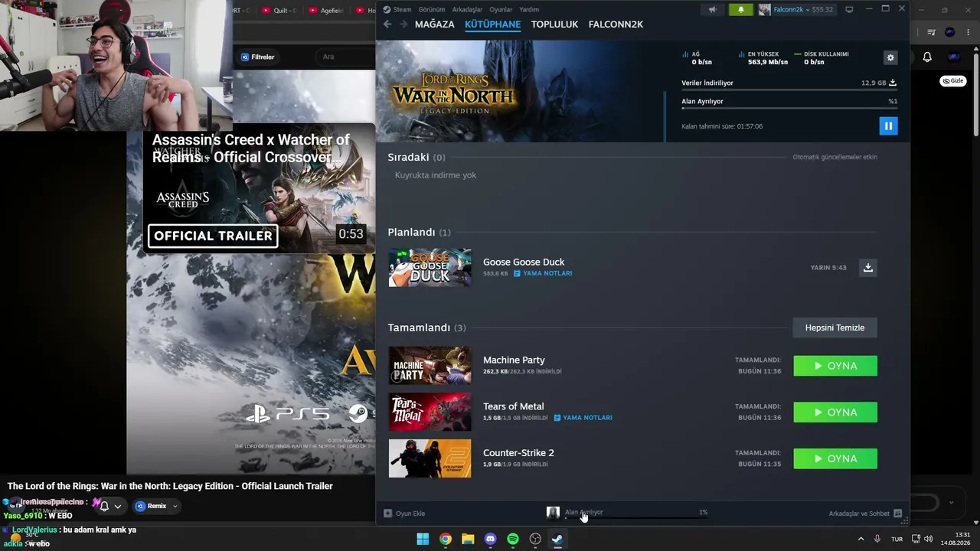
Task: Open Discord from the taskbar
Action: [491, 539]
